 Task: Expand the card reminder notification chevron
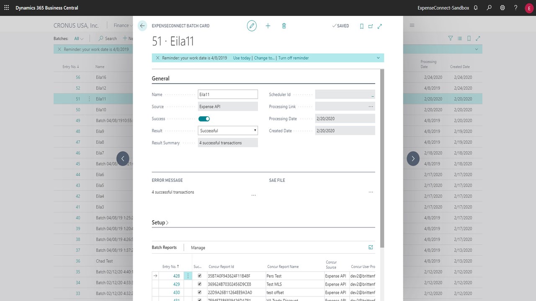click(x=378, y=58)
